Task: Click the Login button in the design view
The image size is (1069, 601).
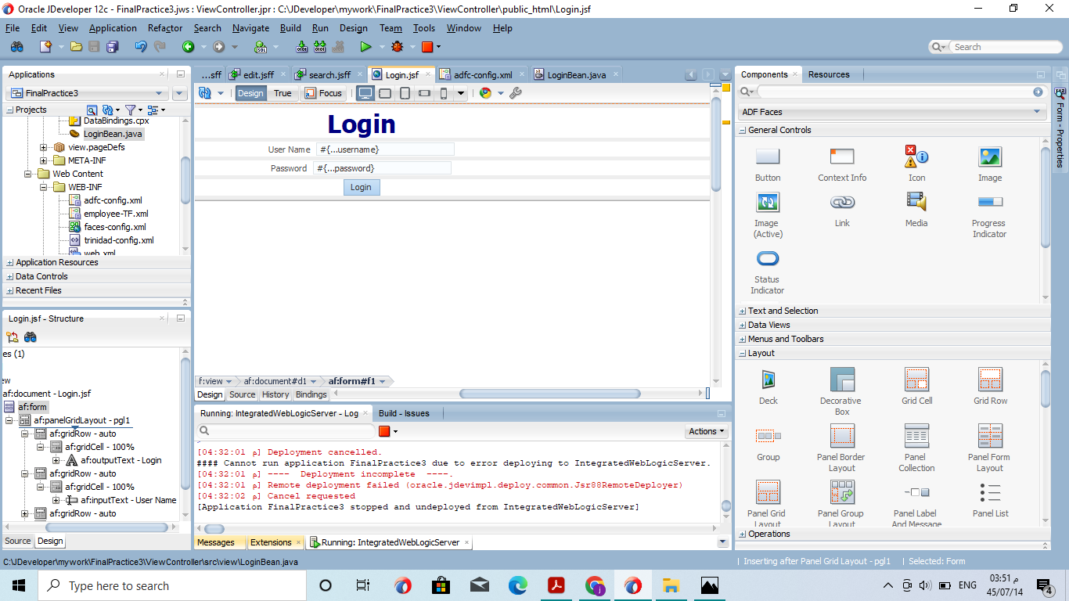Action: [x=361, y=187]
